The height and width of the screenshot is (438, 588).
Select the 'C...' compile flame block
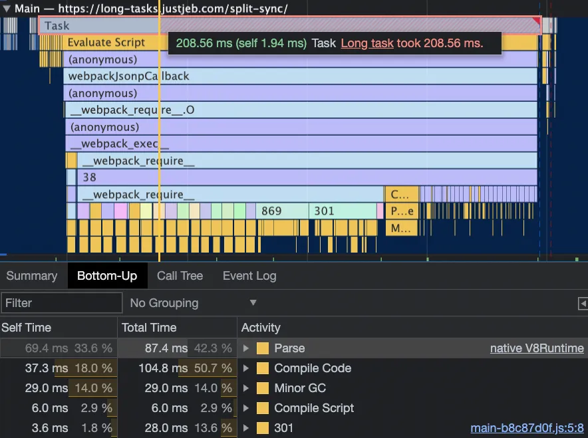(x=401, y=194)
